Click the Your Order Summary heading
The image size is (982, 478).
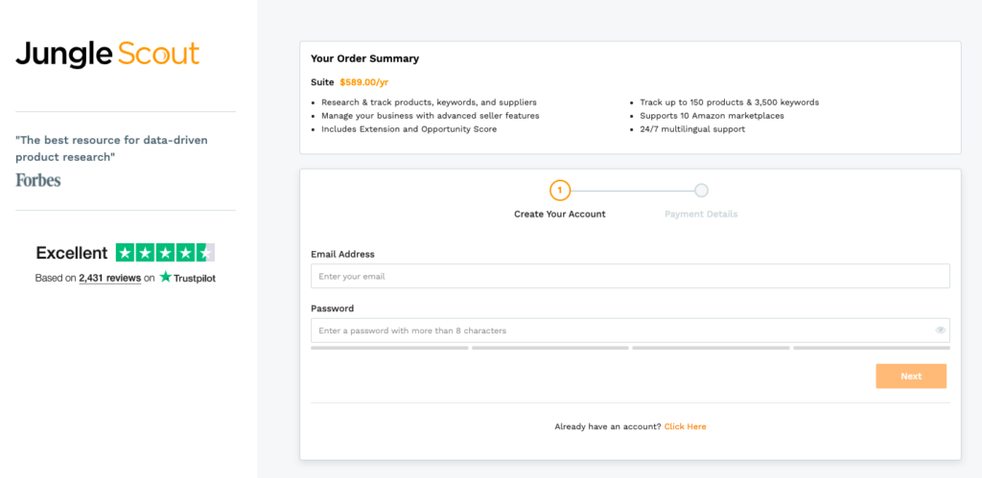point(364,58)
